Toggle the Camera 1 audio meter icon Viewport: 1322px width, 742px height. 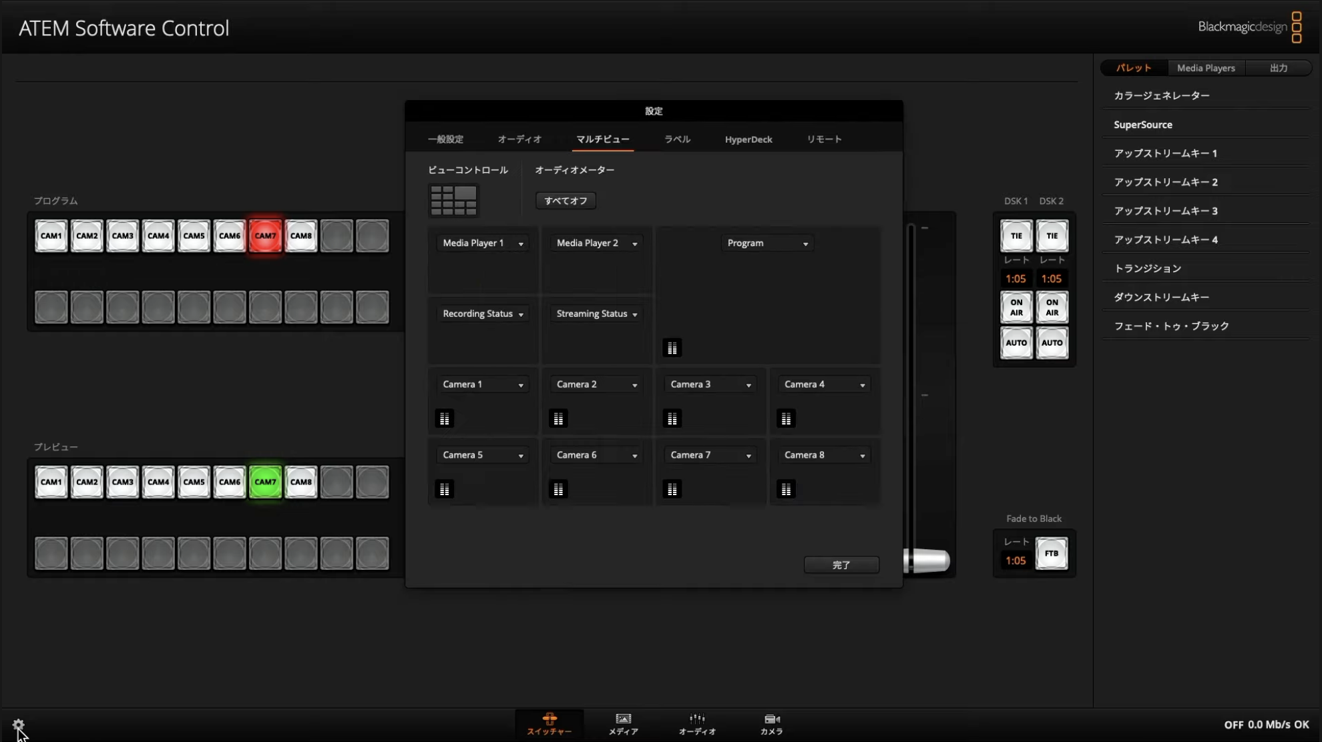444,418
